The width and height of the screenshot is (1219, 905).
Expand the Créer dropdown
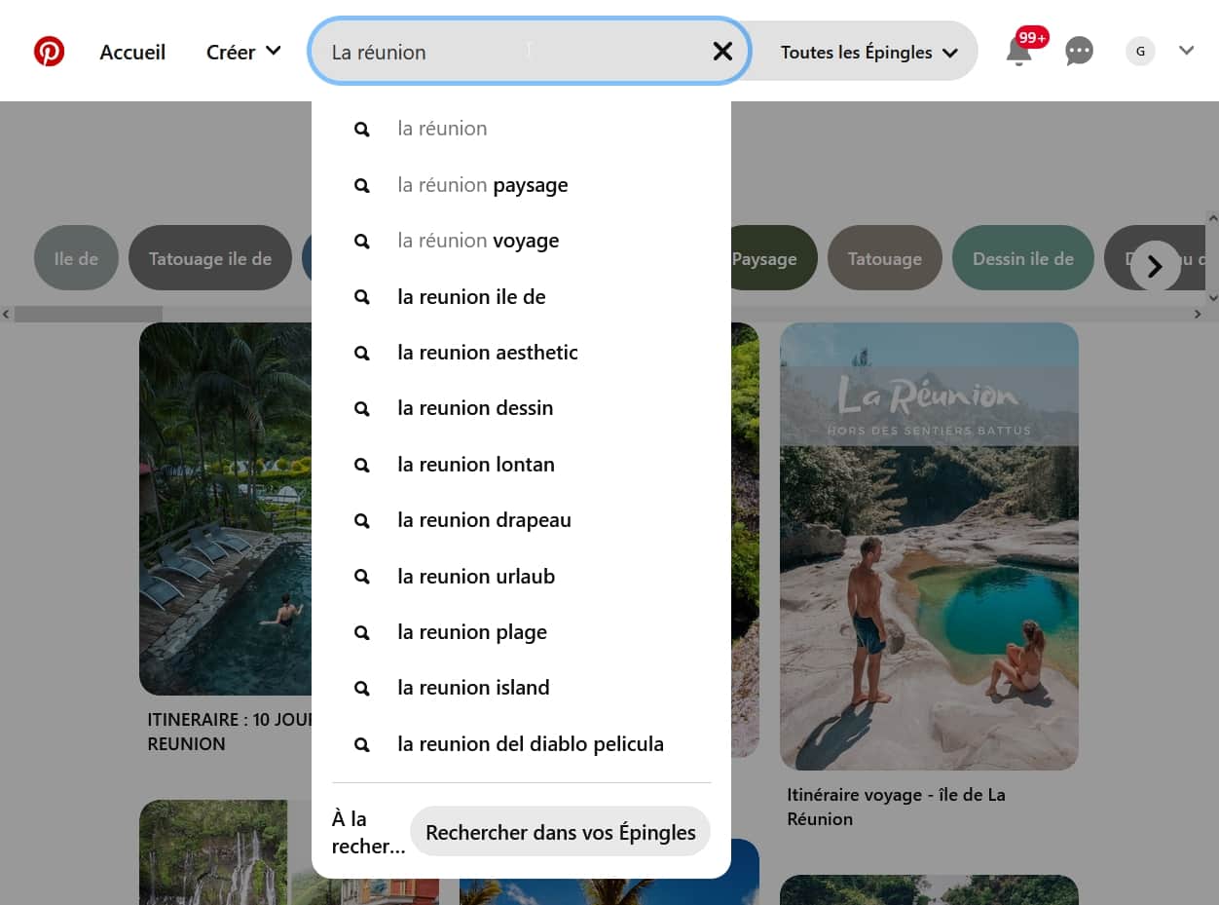click(x=243, y=52)
